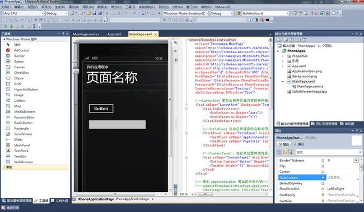Select the TextBlock toolbox control
Viewport: 364px width, 212px height.
[x=21, y=150]
